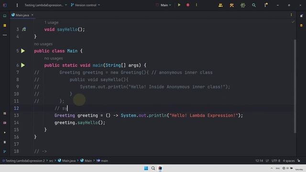
Task: Open the AI assistant swirl icon in toolbar
Action: pos(243,5)
